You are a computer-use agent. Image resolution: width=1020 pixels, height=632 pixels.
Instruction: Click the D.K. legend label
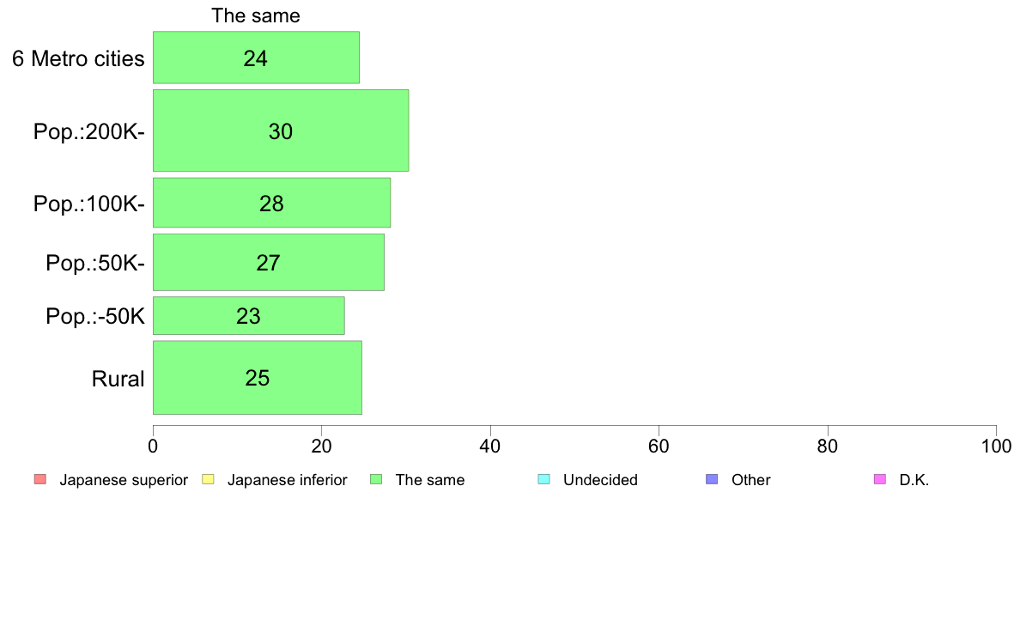tap(914, 480)
